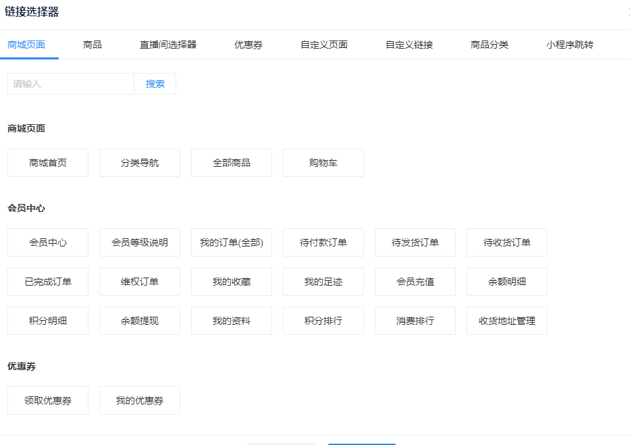630x445 pixels.
Task: Choose 会员充值 option
Action: tap(415, 282)
